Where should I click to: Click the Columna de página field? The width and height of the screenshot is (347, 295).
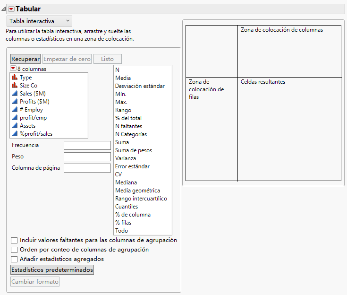(87, 168)
